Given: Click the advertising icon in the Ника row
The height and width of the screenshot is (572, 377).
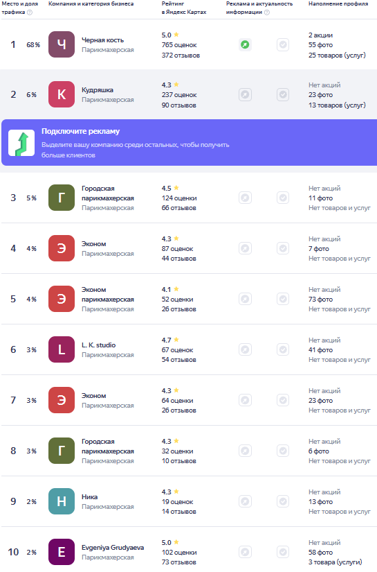Looking at the screenshot, I should pyautogui.click(x=245, y=501).
